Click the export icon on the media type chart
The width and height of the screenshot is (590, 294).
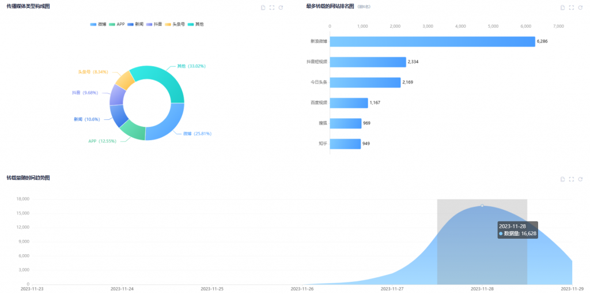[x=263, y=7]
